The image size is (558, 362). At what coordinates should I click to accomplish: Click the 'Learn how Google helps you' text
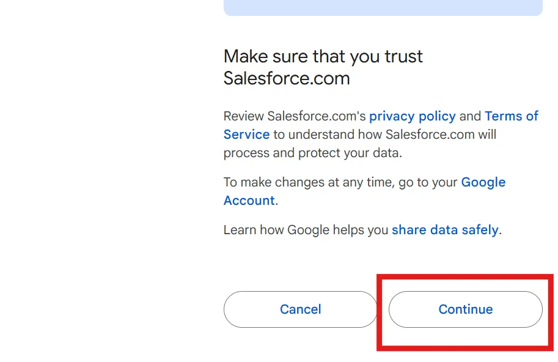click(306, 230)
